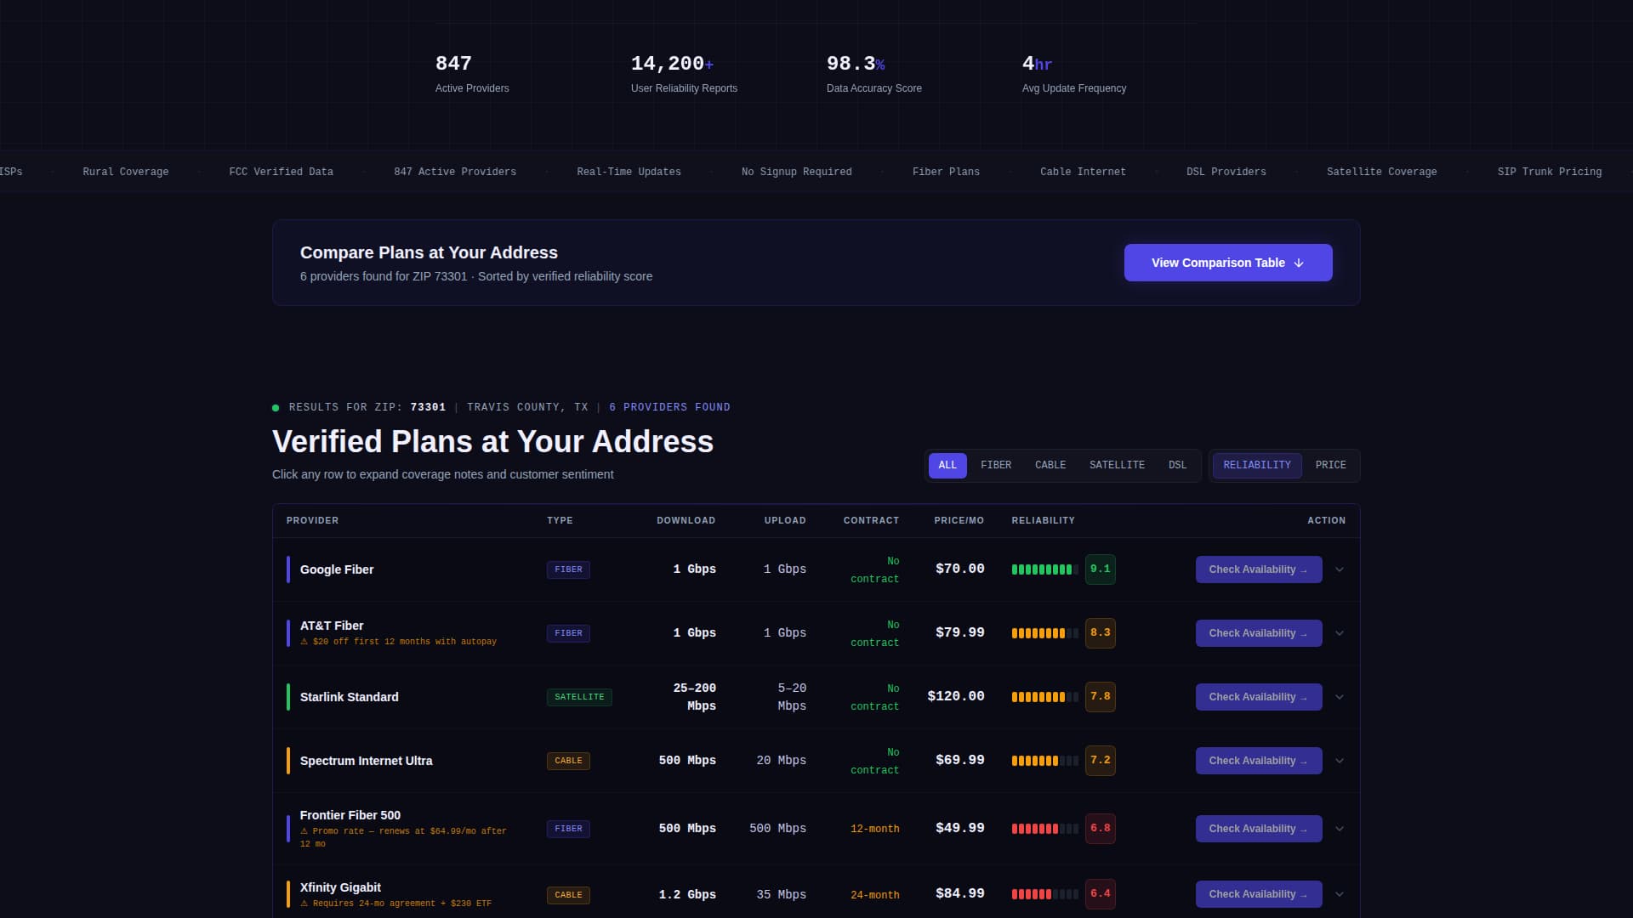Screen dimensions: 1633x918
Task: Click the Xfinity Gigabit provider name
Action: click(340, 887)
